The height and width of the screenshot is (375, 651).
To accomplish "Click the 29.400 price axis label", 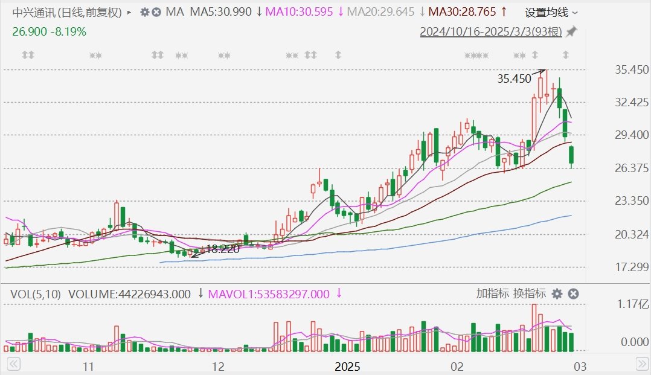I will coord(632,135).
